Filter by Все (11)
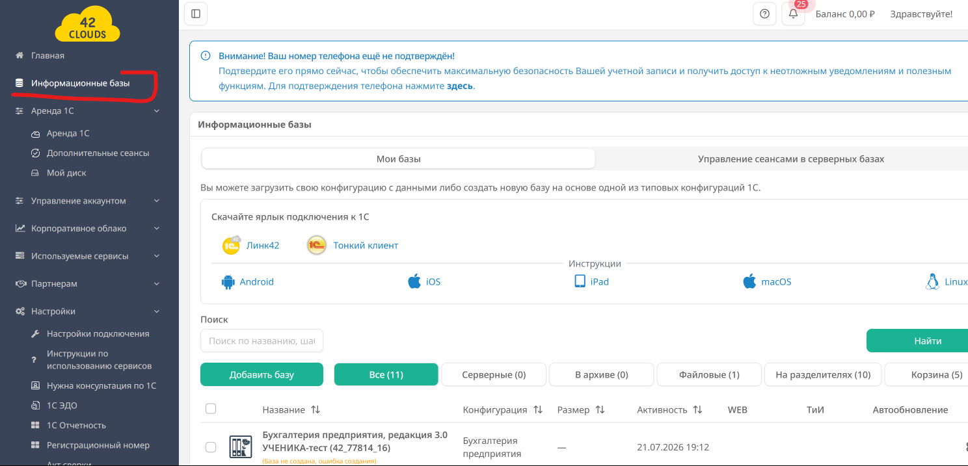968x466 pixels. coord(386,374)
